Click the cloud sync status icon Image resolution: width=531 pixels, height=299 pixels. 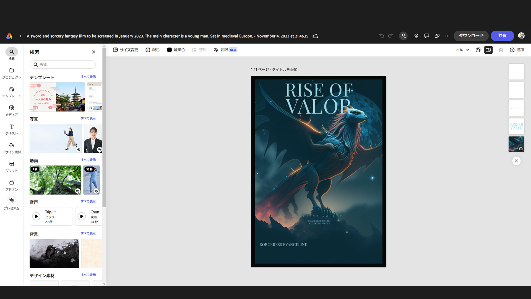coord(315,36)
